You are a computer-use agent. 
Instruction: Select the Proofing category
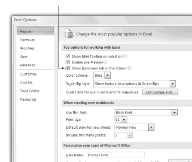point(27,48)
